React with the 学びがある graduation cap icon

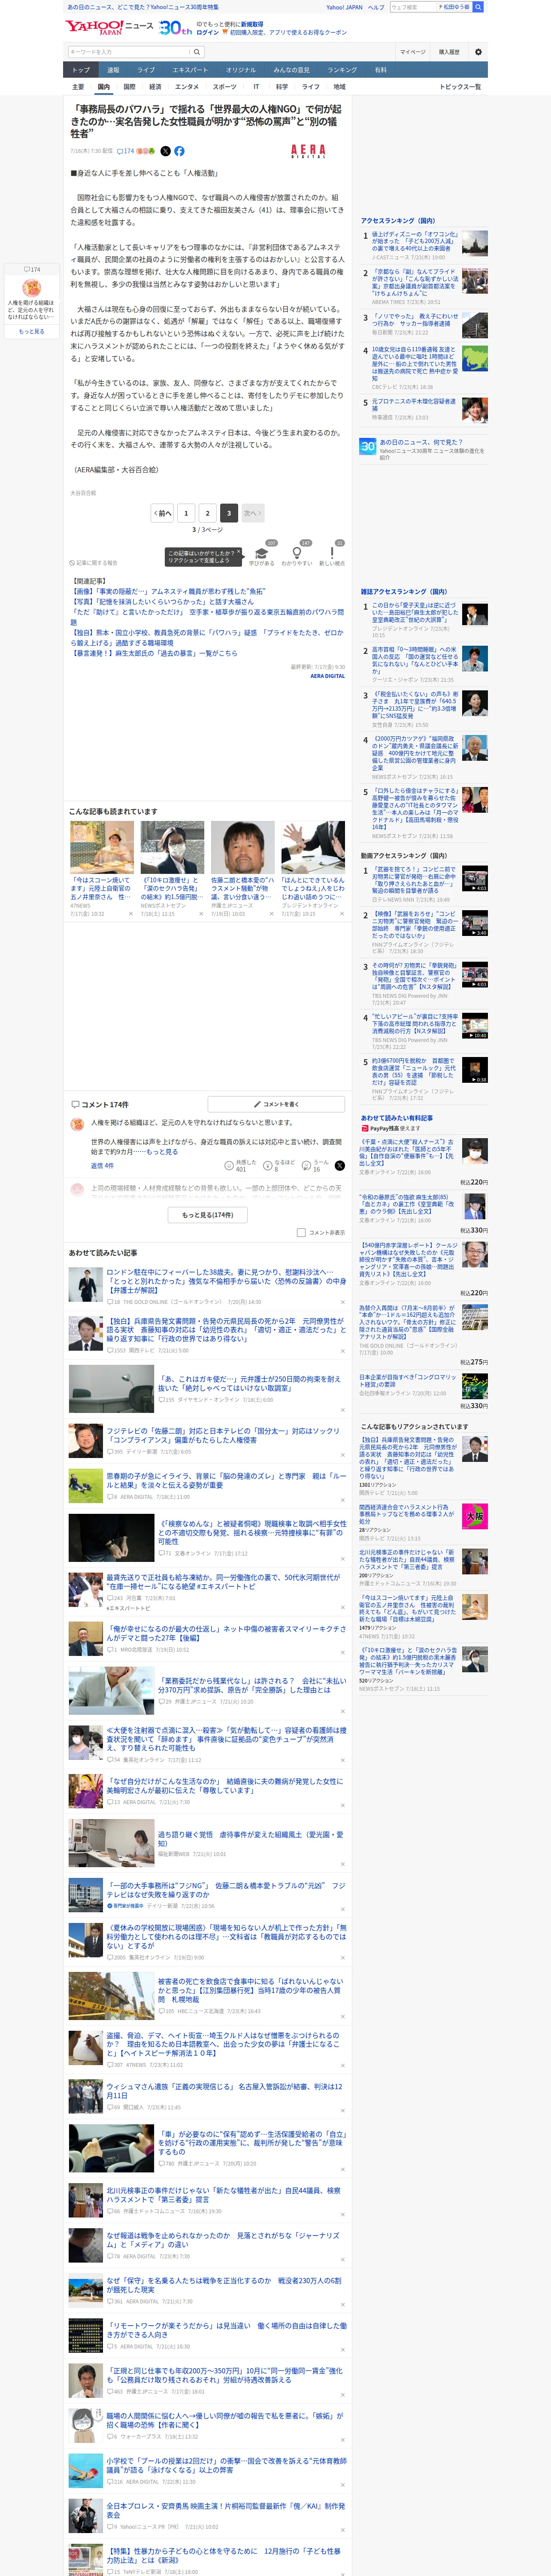(262, 553)
